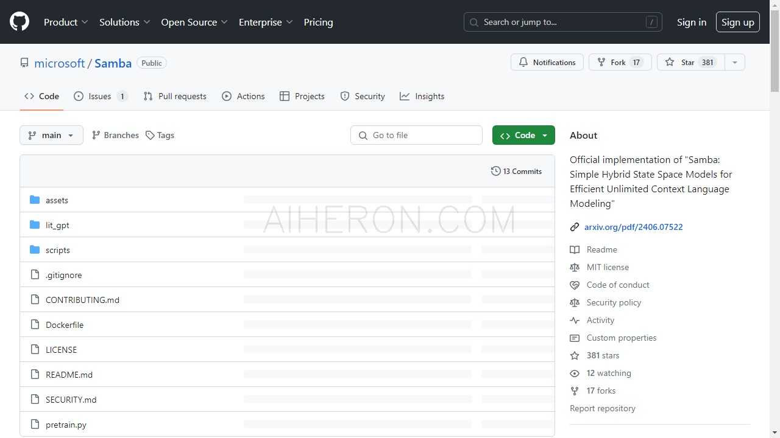
Task: Click the LICENSE file icon
Action: [35, 350]
